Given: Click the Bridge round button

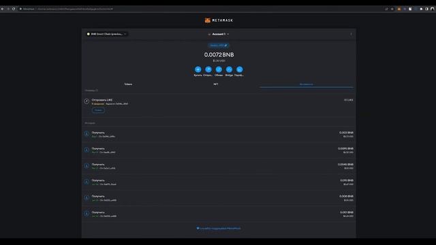Looking at the screenshot, I should [229, 69].
